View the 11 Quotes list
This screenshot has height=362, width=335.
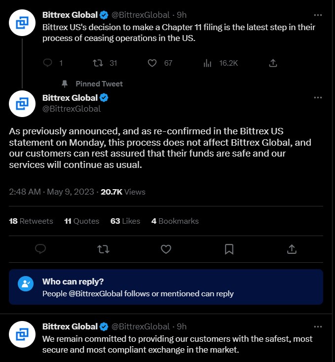82,221
